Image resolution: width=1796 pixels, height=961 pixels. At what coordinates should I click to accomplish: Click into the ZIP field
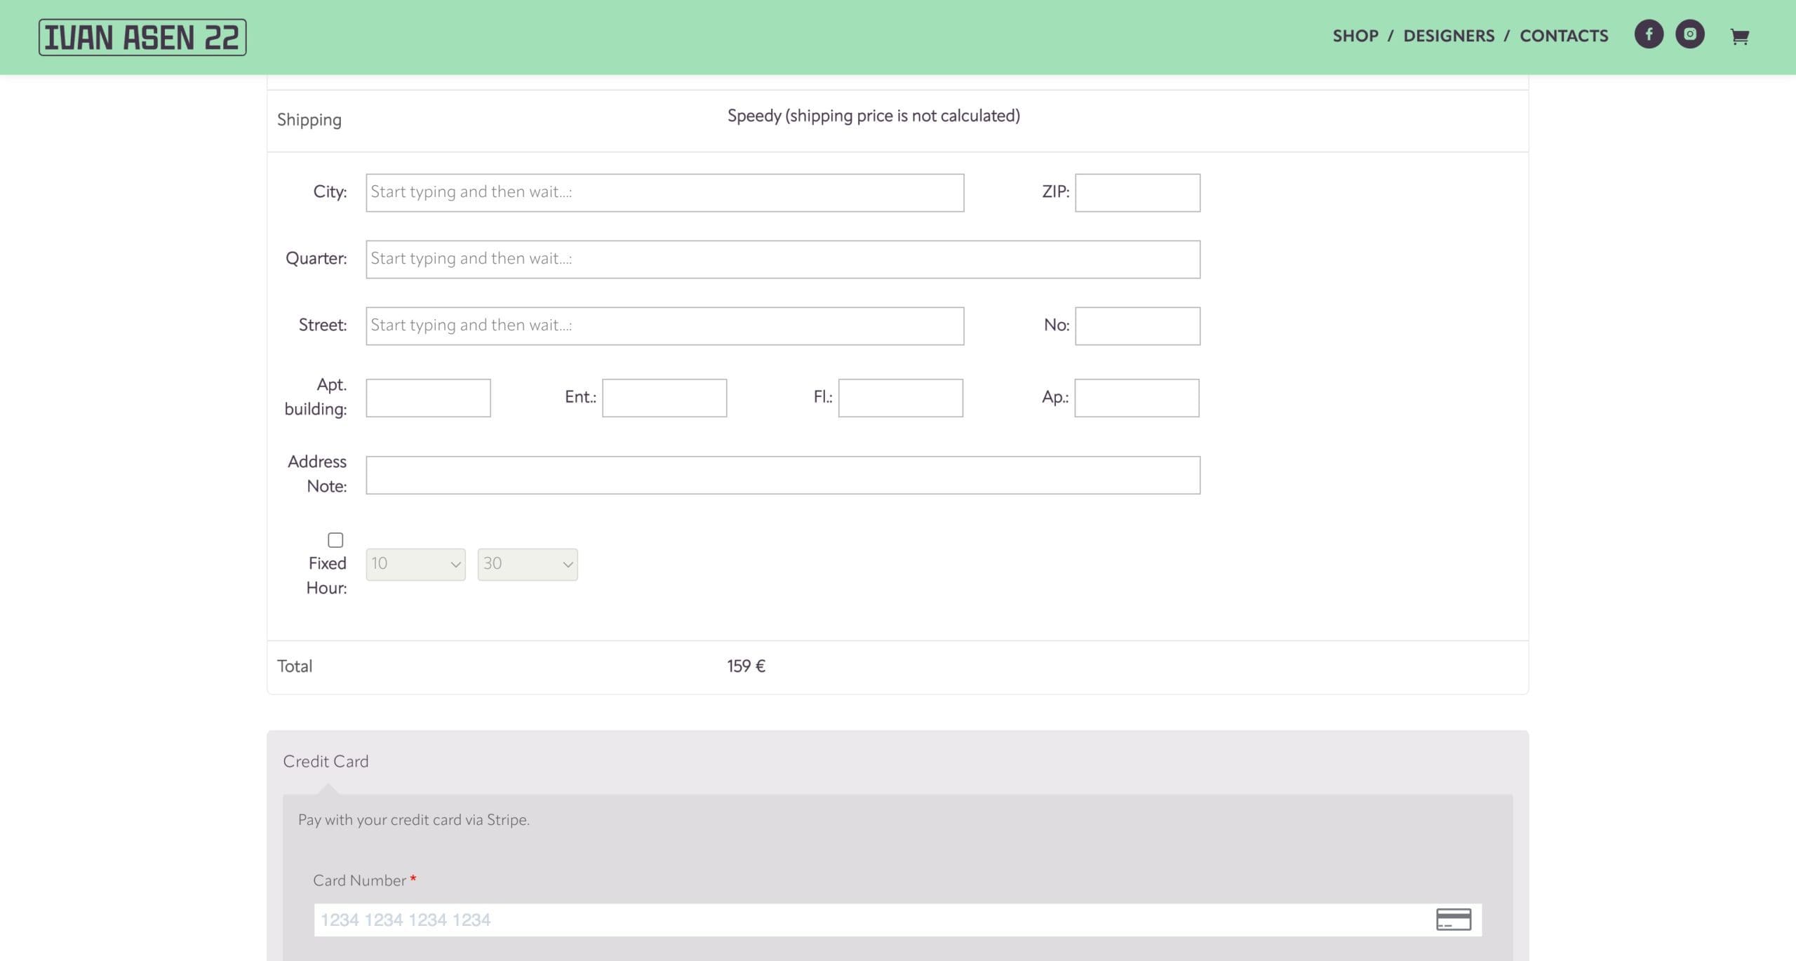[1137, 192]
